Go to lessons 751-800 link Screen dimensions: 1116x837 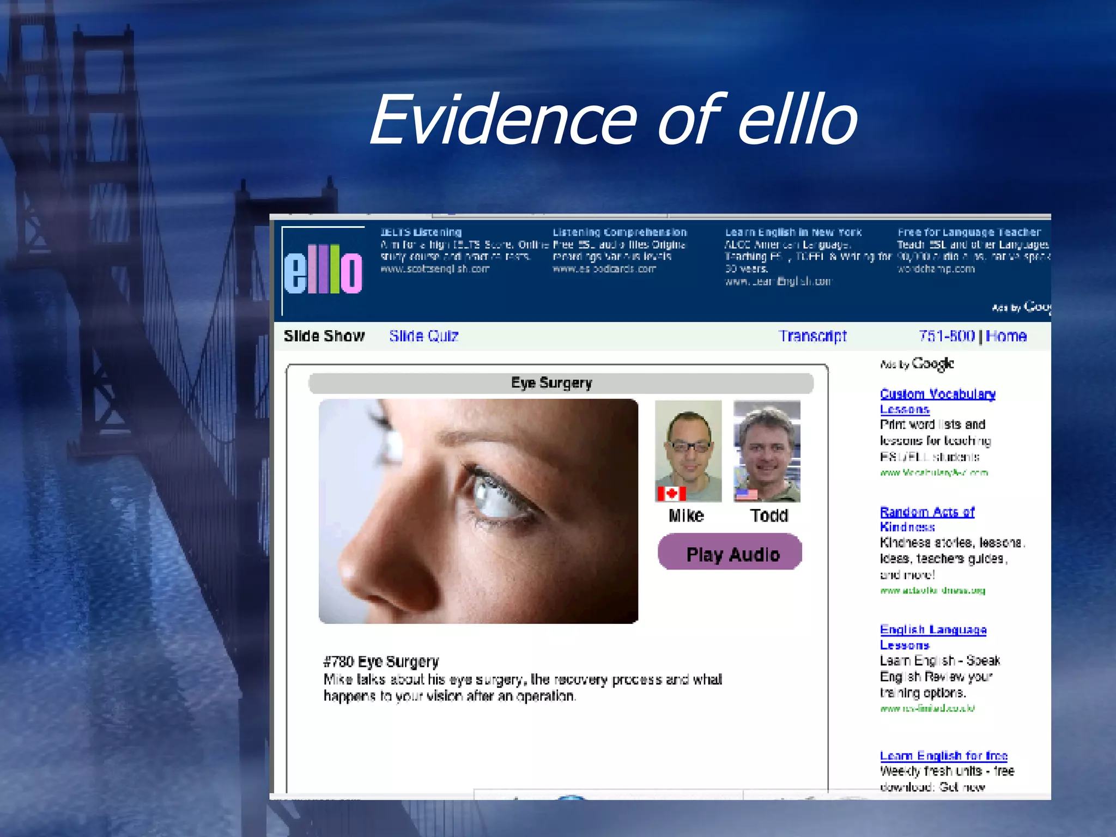point(947,336)
